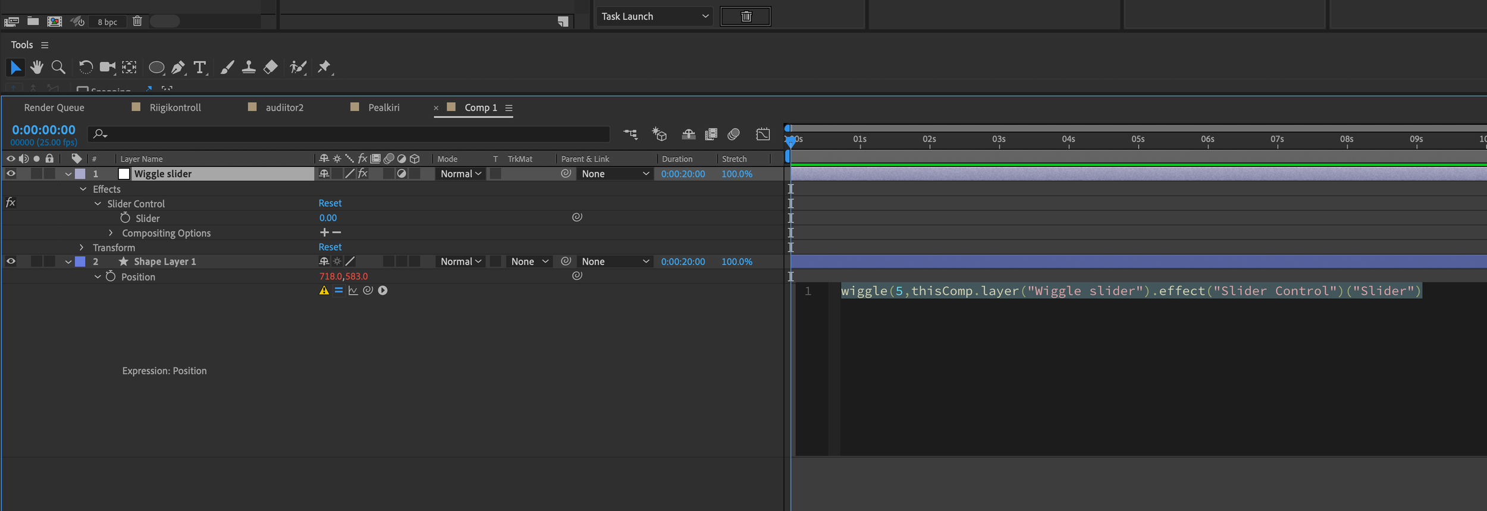
Task: Hide the Wiggle slider layer
Action: [x=11, y=174]
